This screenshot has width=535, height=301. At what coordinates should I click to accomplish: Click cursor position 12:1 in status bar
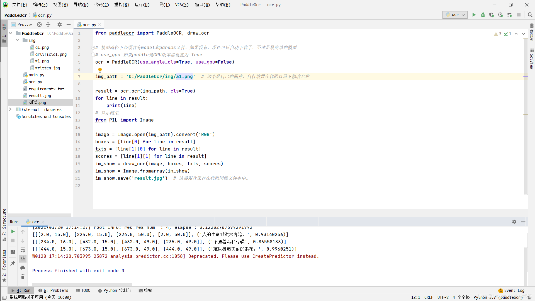pyautogui.click(x=415, y=297)
